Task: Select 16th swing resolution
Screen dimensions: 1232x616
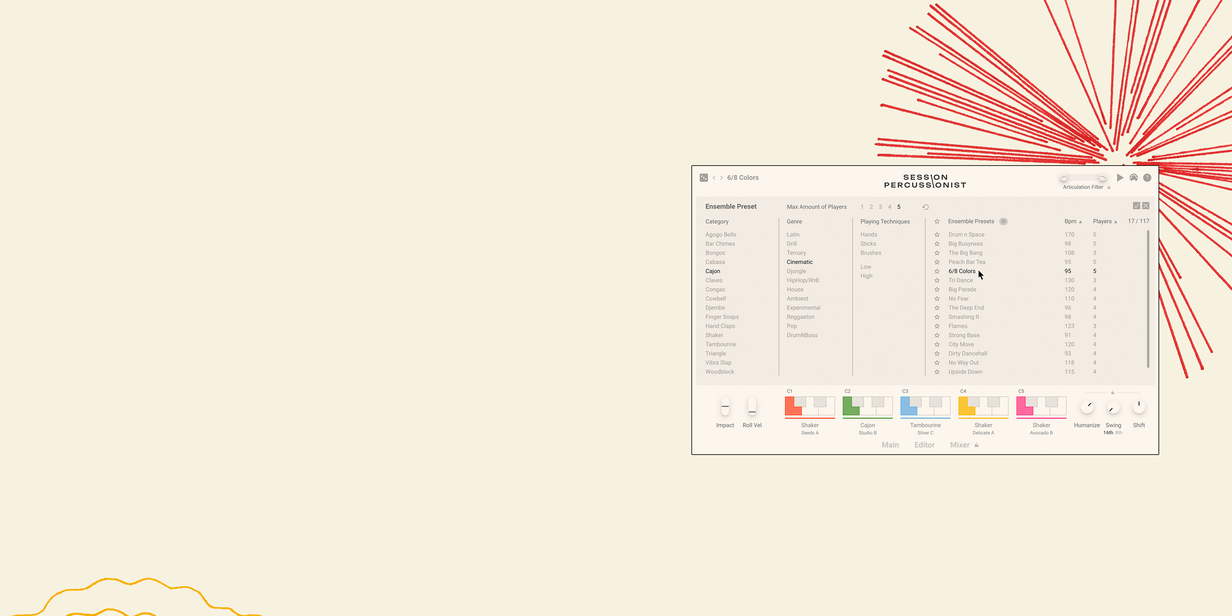Action: coord(1108,433)
